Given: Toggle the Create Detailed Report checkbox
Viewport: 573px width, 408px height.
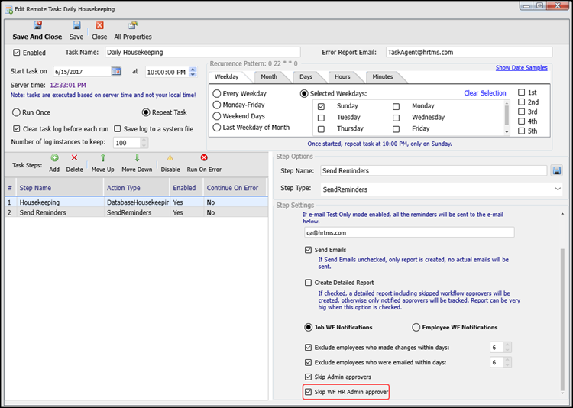Looking at the screenshot, I should (308, 283).
